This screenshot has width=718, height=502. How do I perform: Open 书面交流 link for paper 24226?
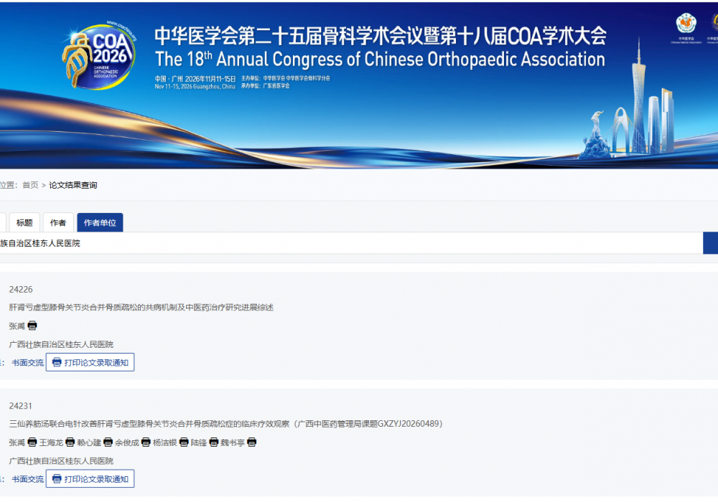[x=27, y=363]
